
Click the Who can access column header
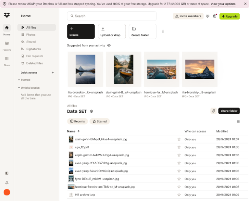pos(195,131)
